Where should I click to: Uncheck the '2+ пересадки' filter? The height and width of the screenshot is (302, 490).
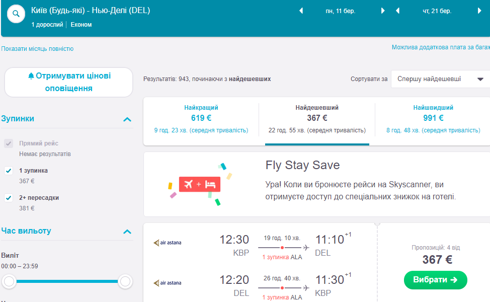pyautogui.click(x=9, y=198)
